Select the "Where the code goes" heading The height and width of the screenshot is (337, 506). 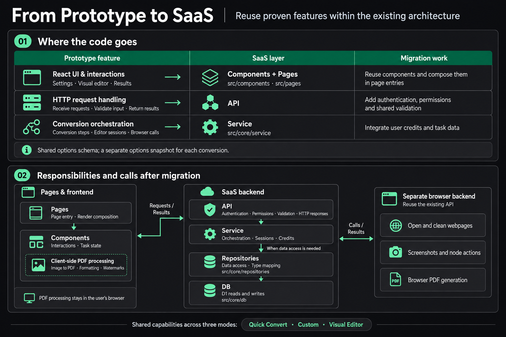pos(87,42)
